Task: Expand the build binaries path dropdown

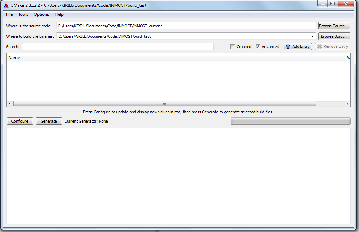Action: [x=313, y=36]
